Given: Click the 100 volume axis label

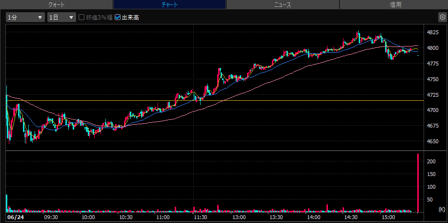Looking at the screenshot, I should tap(431, 187).
